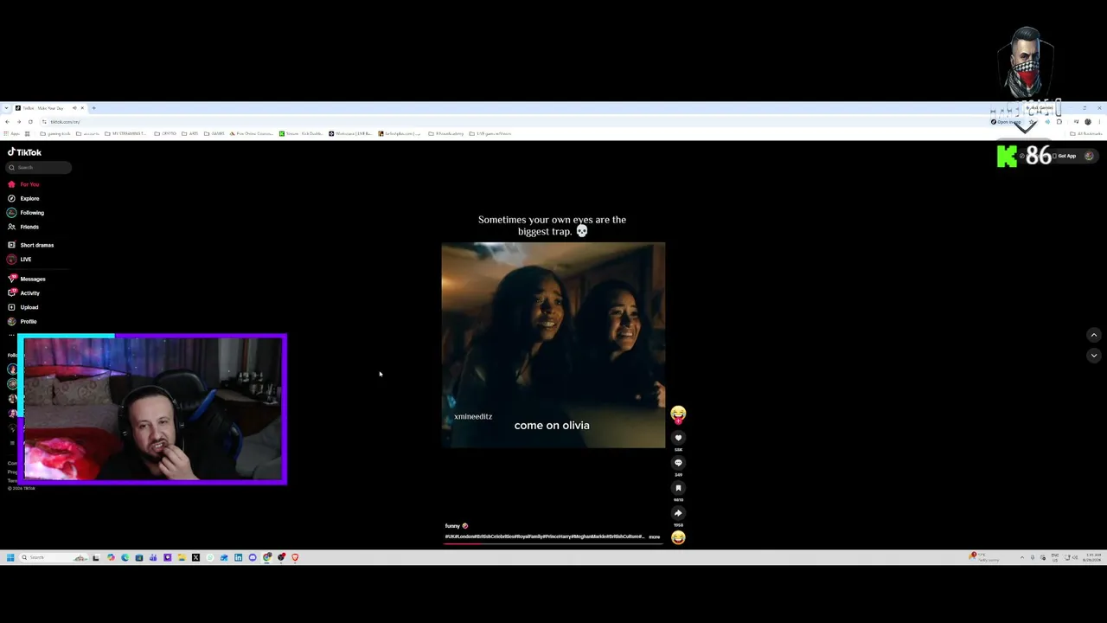Open the Windows Start menu
This screenshot has width=1107, height=623.
pos(10,557)
